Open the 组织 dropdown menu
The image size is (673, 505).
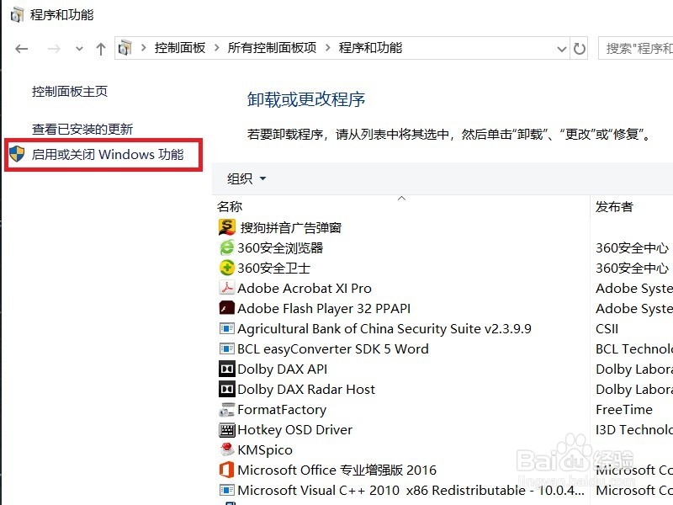coord(244,178)
